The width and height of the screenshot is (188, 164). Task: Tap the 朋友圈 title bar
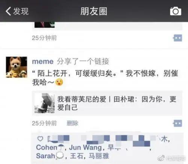coord(94,11)
